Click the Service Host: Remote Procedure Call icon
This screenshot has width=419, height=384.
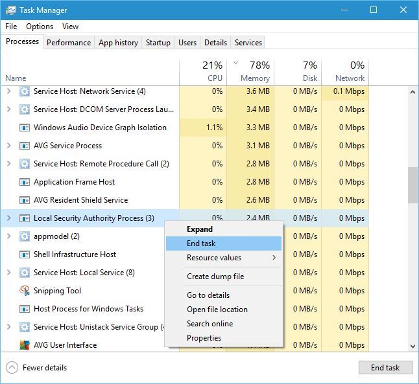[25, 164]
